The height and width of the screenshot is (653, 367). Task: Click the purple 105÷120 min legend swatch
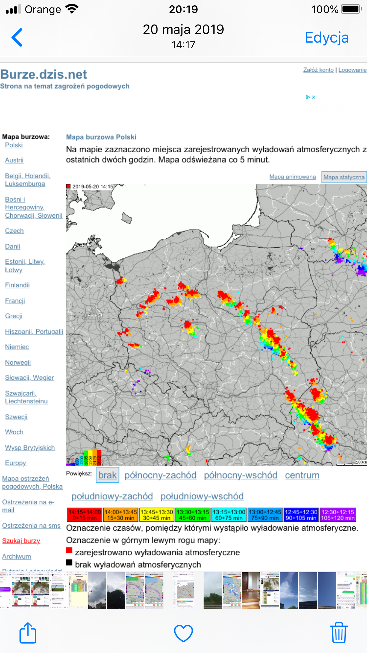click(338, 515)
